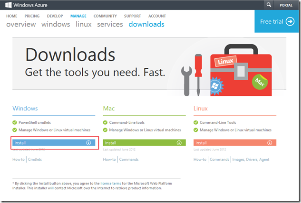The image size is (301, 203).
Task: Click download arrow icon on Linux install
Action: click(270, 143)
